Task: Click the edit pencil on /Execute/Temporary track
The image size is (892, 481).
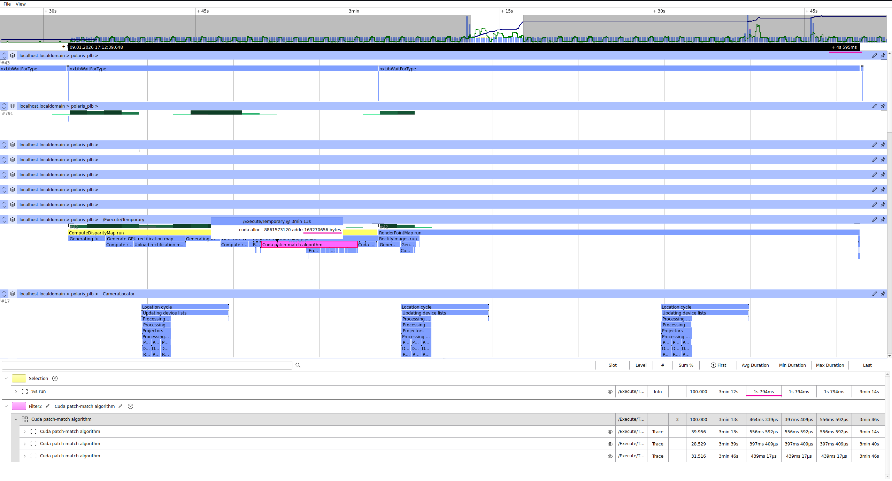Action: point(875,219)
